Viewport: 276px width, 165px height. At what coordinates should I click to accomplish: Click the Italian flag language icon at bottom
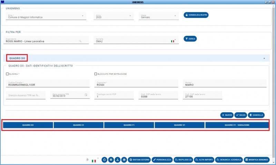point(94,161)
